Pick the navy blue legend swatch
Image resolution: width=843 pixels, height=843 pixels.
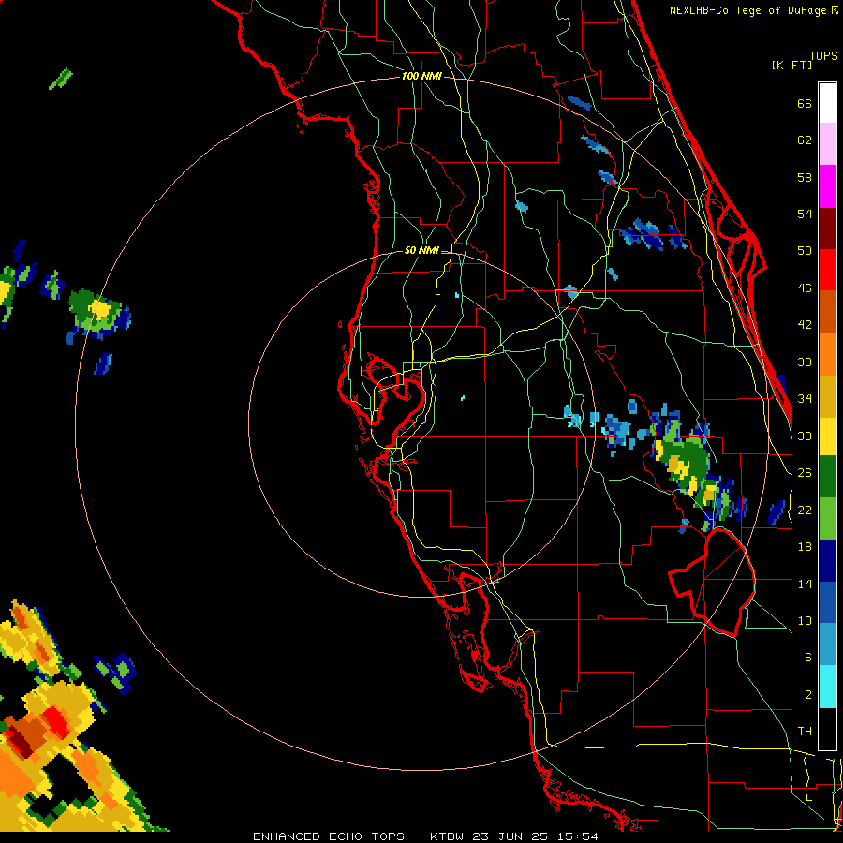[x=827, y=561]
